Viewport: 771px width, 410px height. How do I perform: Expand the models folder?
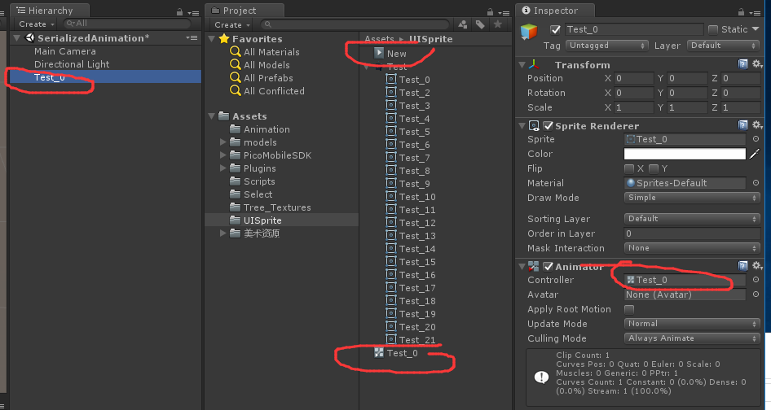click(x=222, y=142)
